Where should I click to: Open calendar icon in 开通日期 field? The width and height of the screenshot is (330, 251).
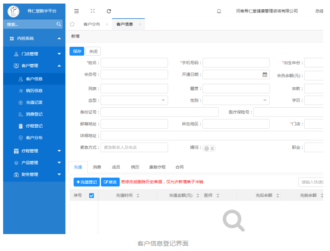265,74
